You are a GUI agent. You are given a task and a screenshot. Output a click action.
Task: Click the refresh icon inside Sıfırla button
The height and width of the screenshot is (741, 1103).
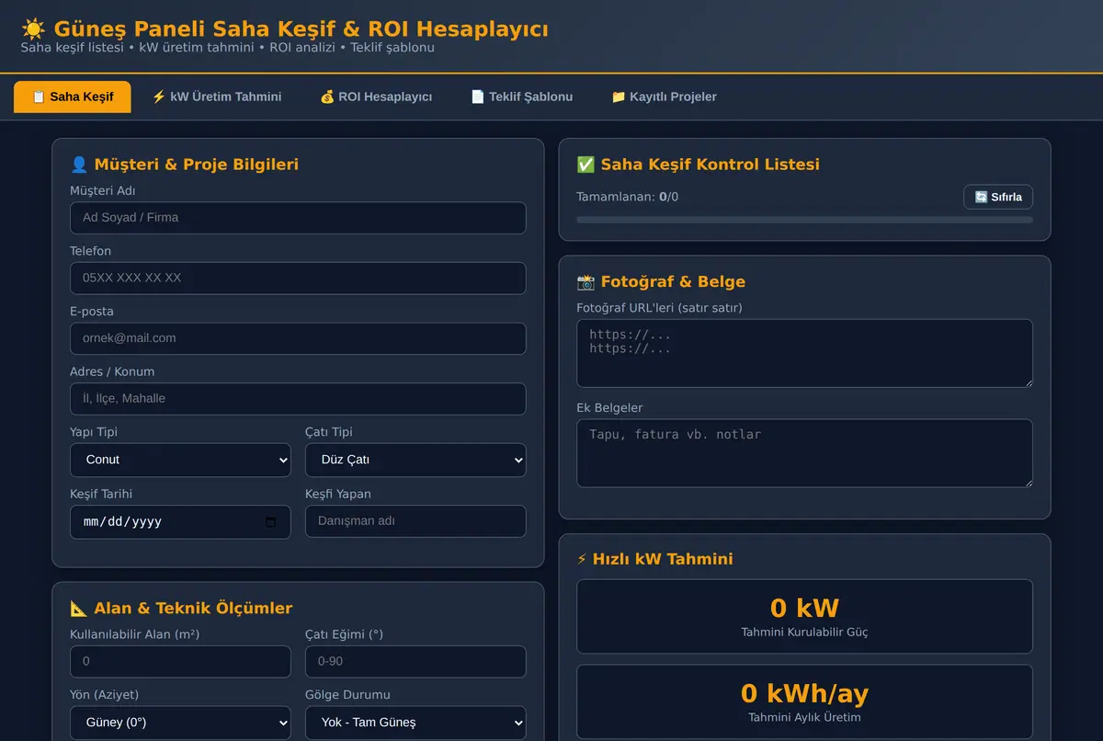(981, 197)
